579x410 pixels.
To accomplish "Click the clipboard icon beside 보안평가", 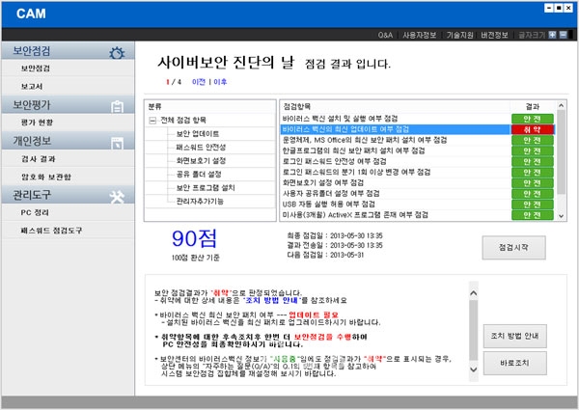I will [x=116, y=105].
